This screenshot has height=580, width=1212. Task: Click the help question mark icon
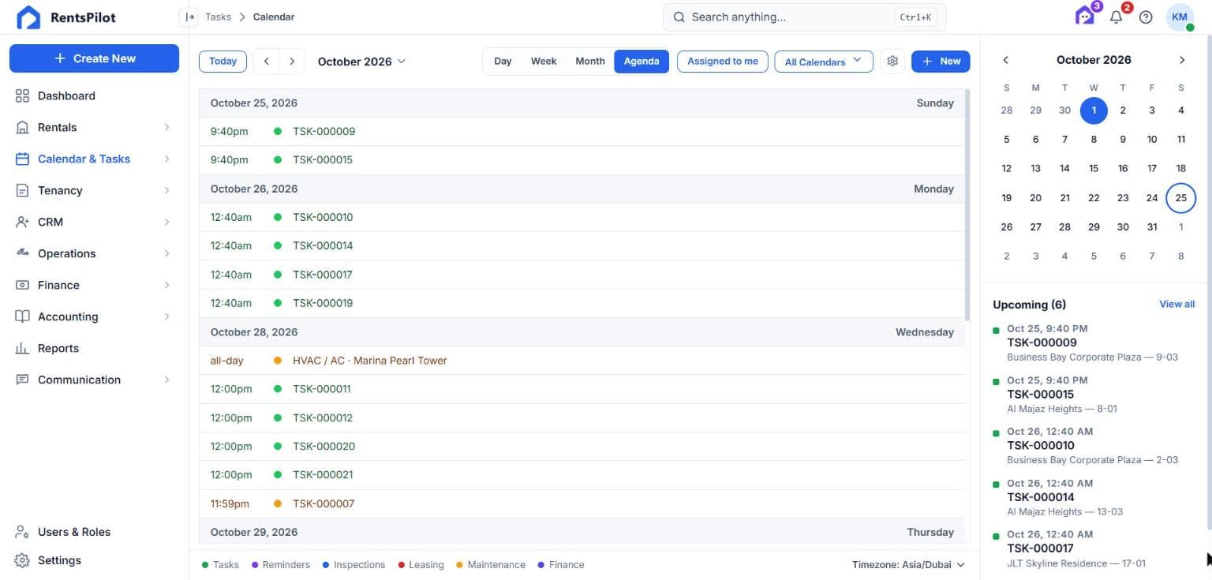[1147, 17]
